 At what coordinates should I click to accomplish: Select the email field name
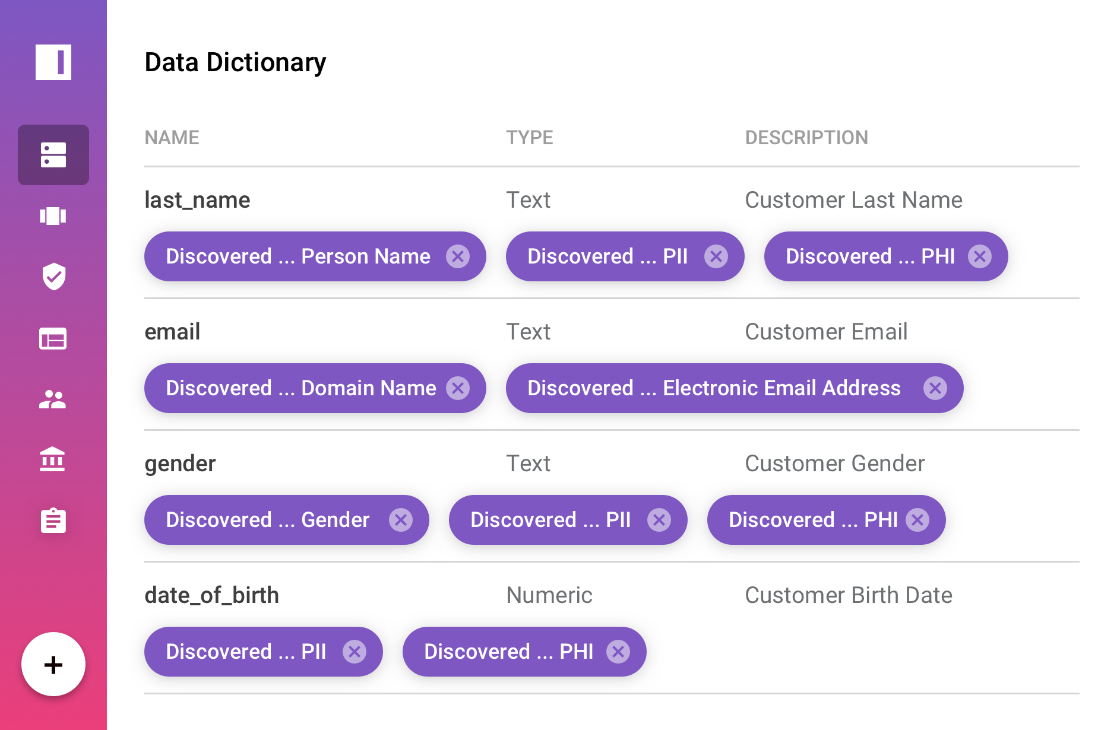[172, 332]
